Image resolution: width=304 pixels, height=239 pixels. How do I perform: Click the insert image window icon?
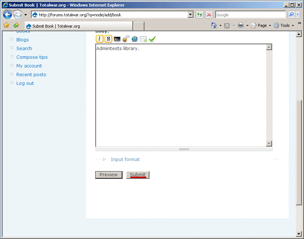(143, 39)
